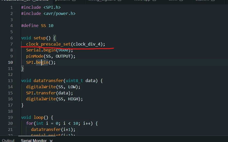Click line number 19 in the gutter
This screenshot has width=228, height=142.
10,117
